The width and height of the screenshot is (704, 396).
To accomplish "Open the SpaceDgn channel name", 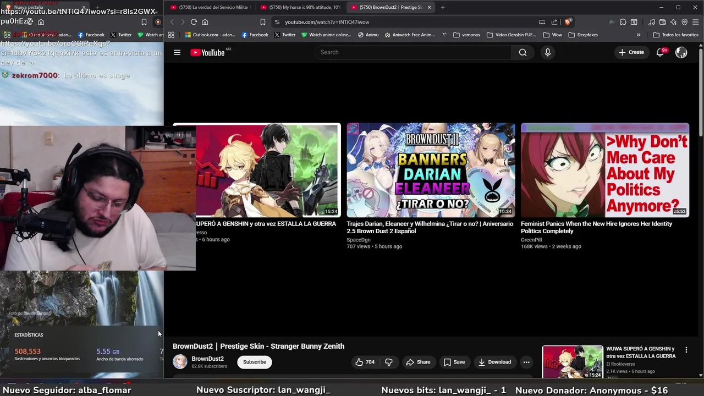I will tap(359, 240).
